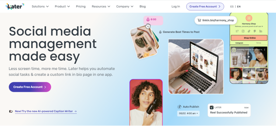
Task: Click the Later logo
Action: coord(15,6)
